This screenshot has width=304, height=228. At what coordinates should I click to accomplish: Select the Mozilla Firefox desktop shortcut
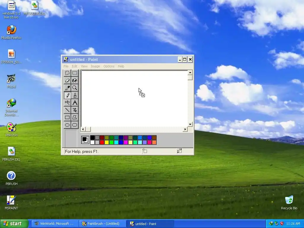11,32
